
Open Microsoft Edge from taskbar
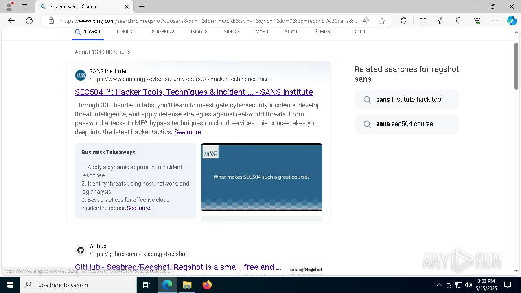tap(167, 285)
